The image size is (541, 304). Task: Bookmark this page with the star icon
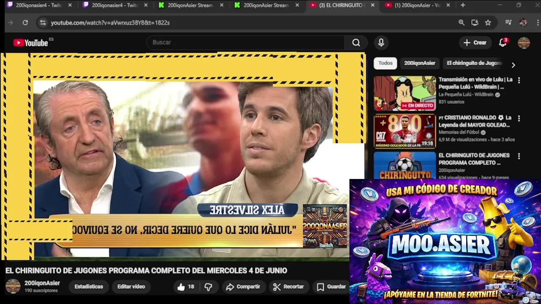click(488, 22)
